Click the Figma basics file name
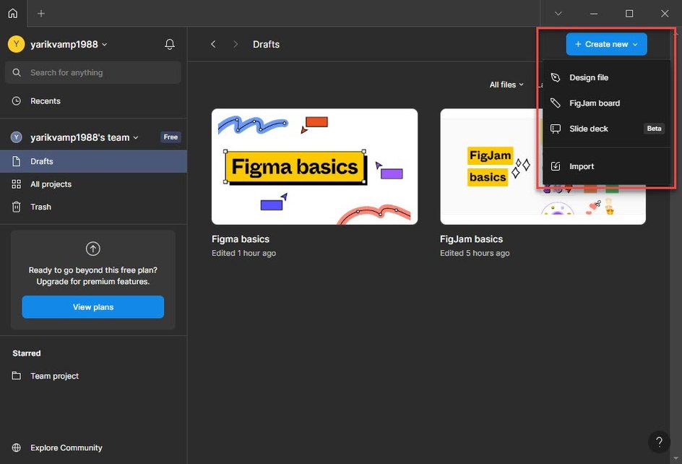Image resolution: width=682 pixels, height=464 pixels. tap(241, 239)
